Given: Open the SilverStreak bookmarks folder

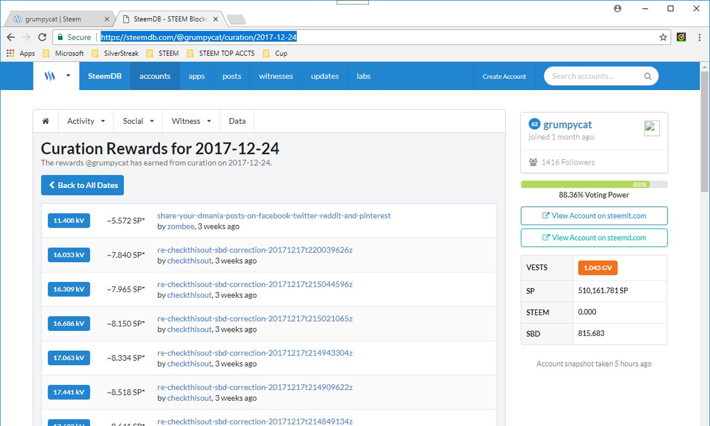Looking at the screenshot, I should pyautogui.click(x=115, y=53).
